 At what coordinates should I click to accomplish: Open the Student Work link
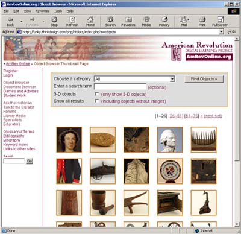point(14,95)
